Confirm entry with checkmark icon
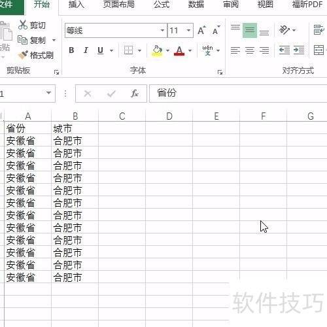This screenshot has height=327, width=327. coord(111,94)
